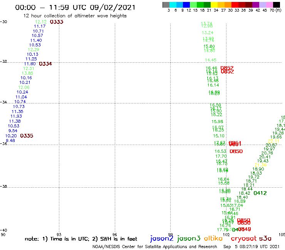Click the reading 11.93
The width and height of the screenshot is (285, 250).
coord(16,116)
